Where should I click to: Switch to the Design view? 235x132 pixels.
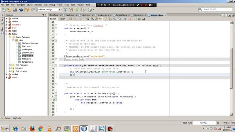coord(62,19)
